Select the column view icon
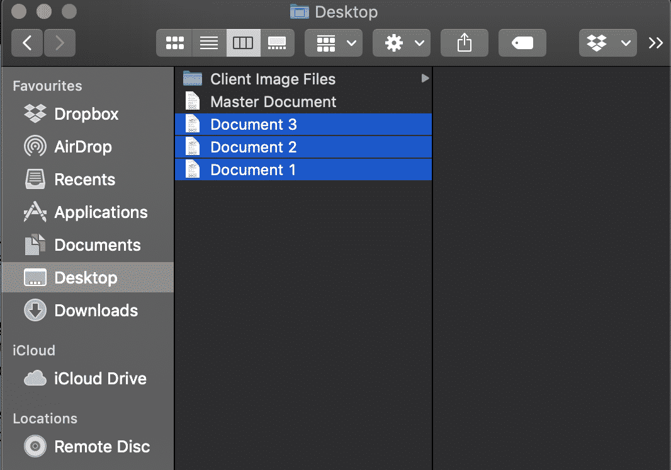The width and height of the screenshot is (671, 470). [244, 42]
